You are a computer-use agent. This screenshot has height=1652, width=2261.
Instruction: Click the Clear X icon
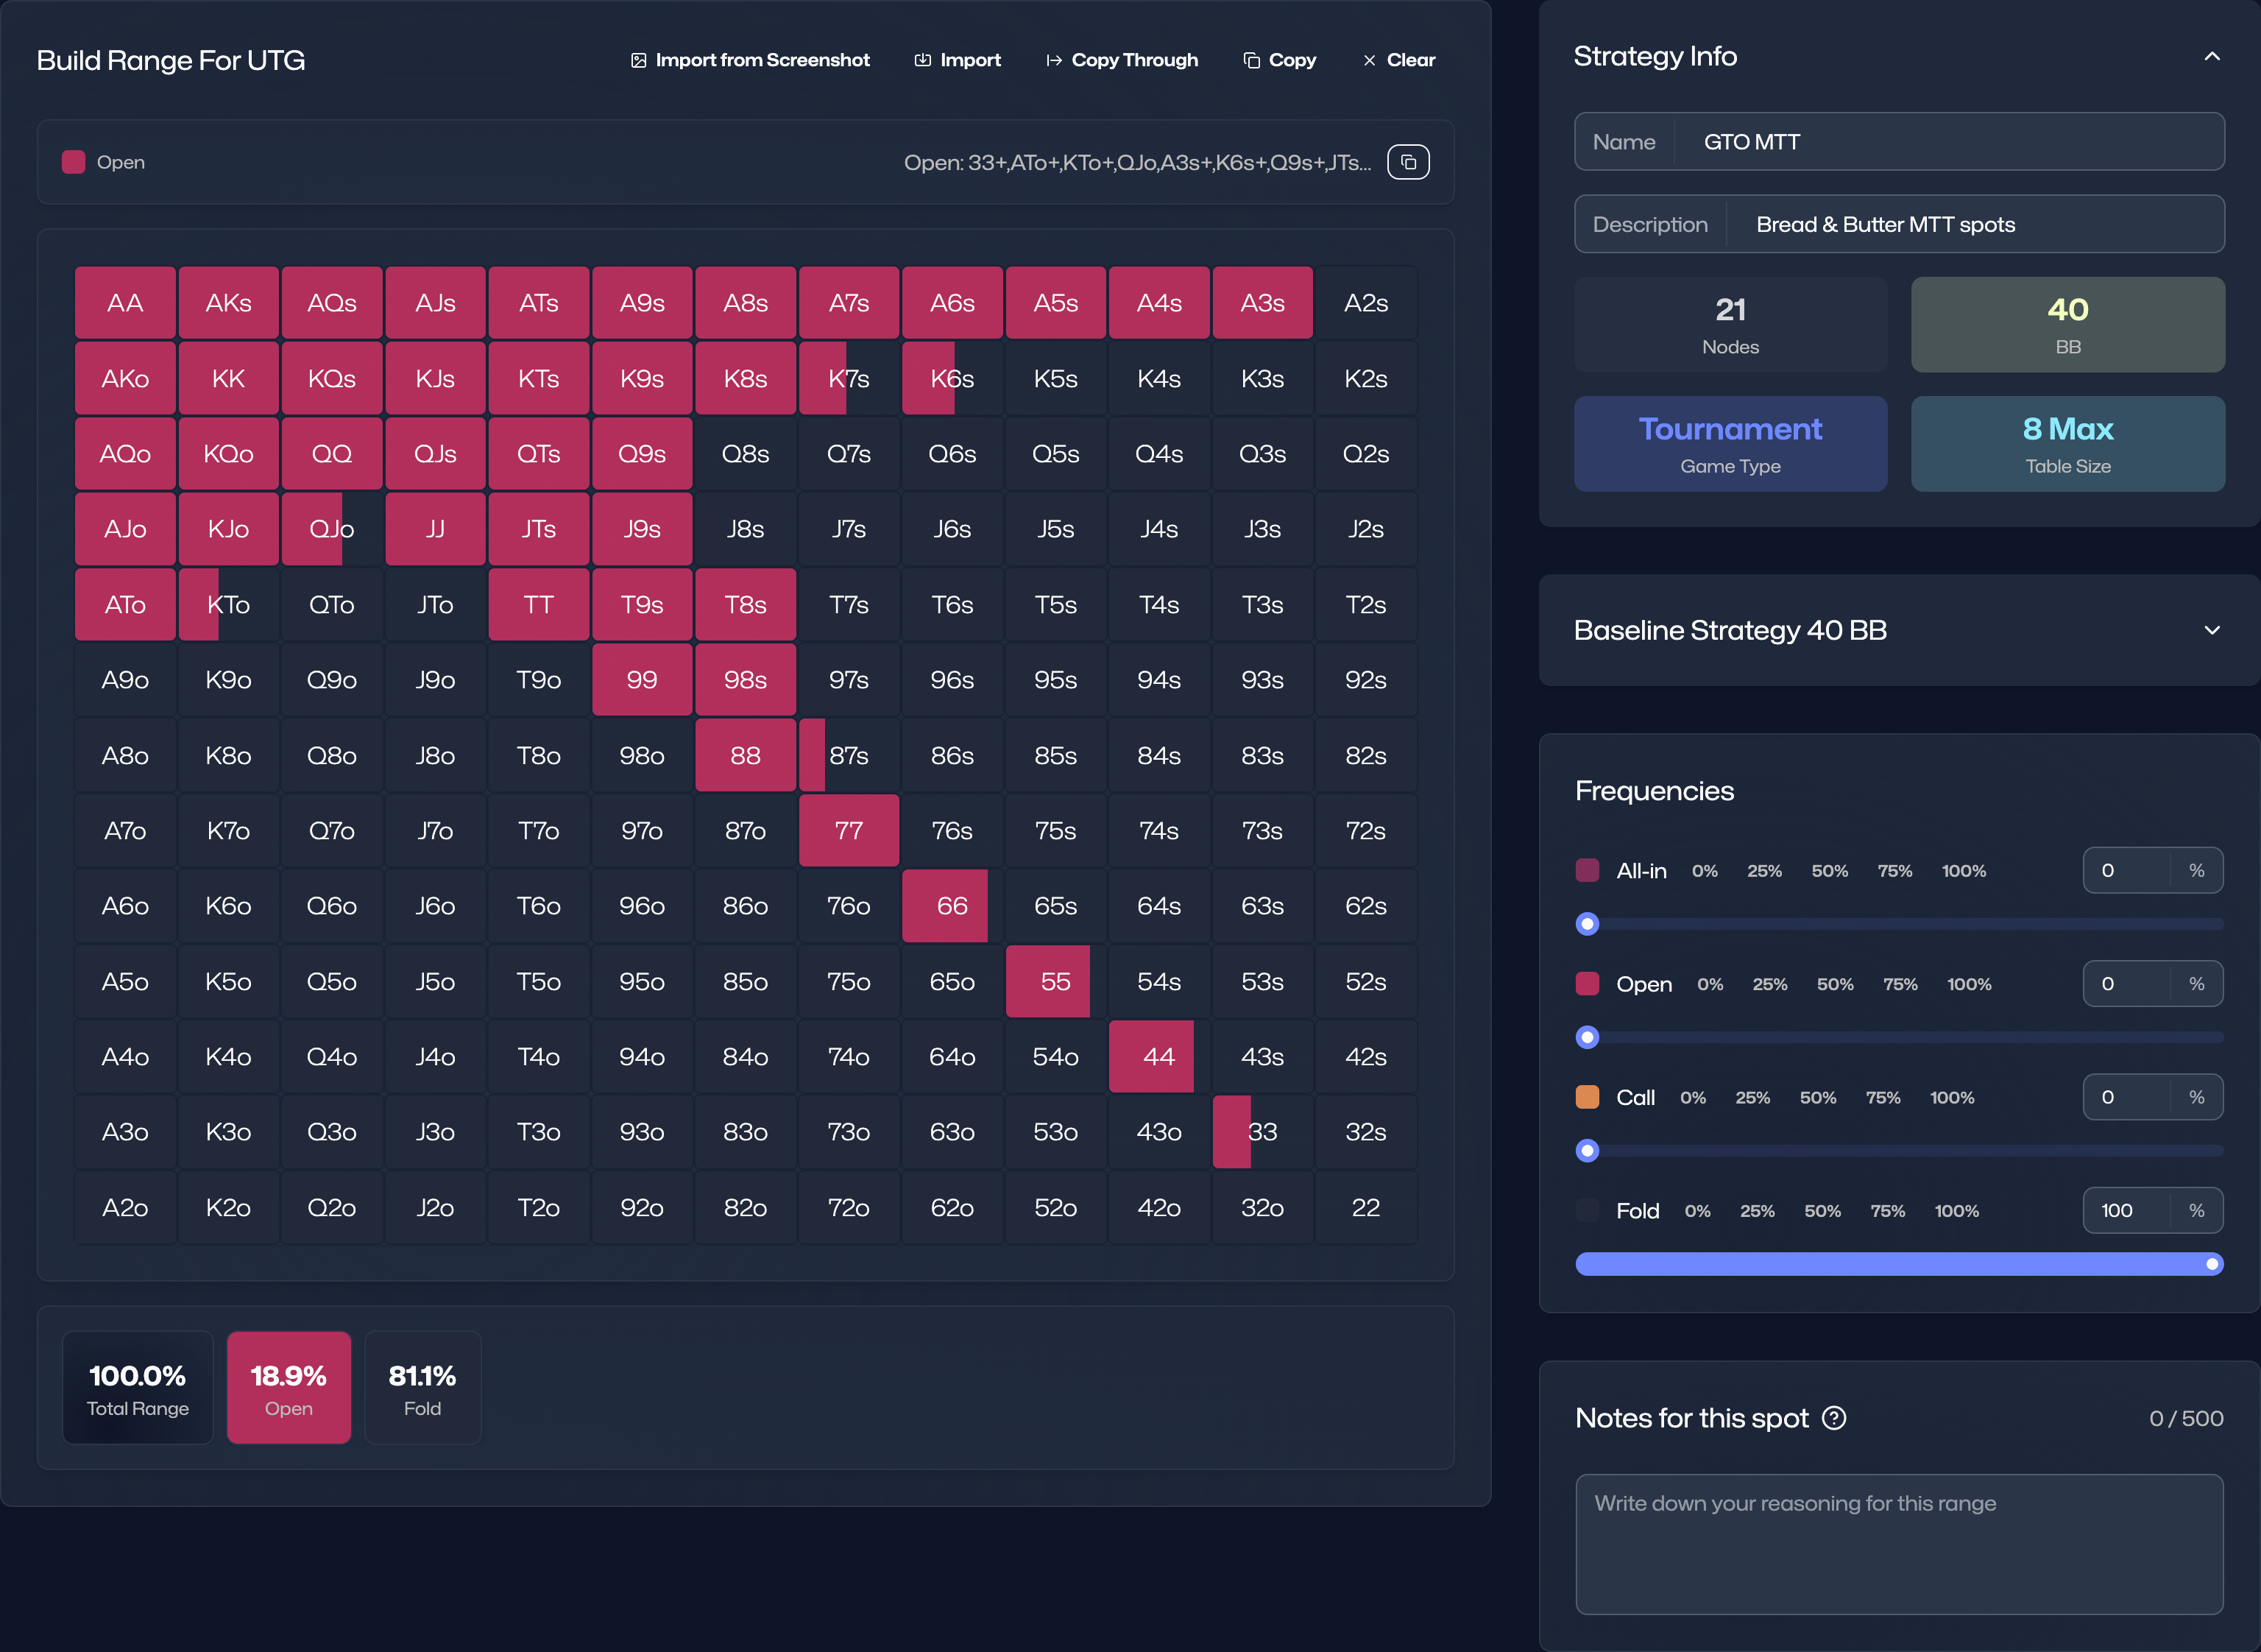[1370, 60]
